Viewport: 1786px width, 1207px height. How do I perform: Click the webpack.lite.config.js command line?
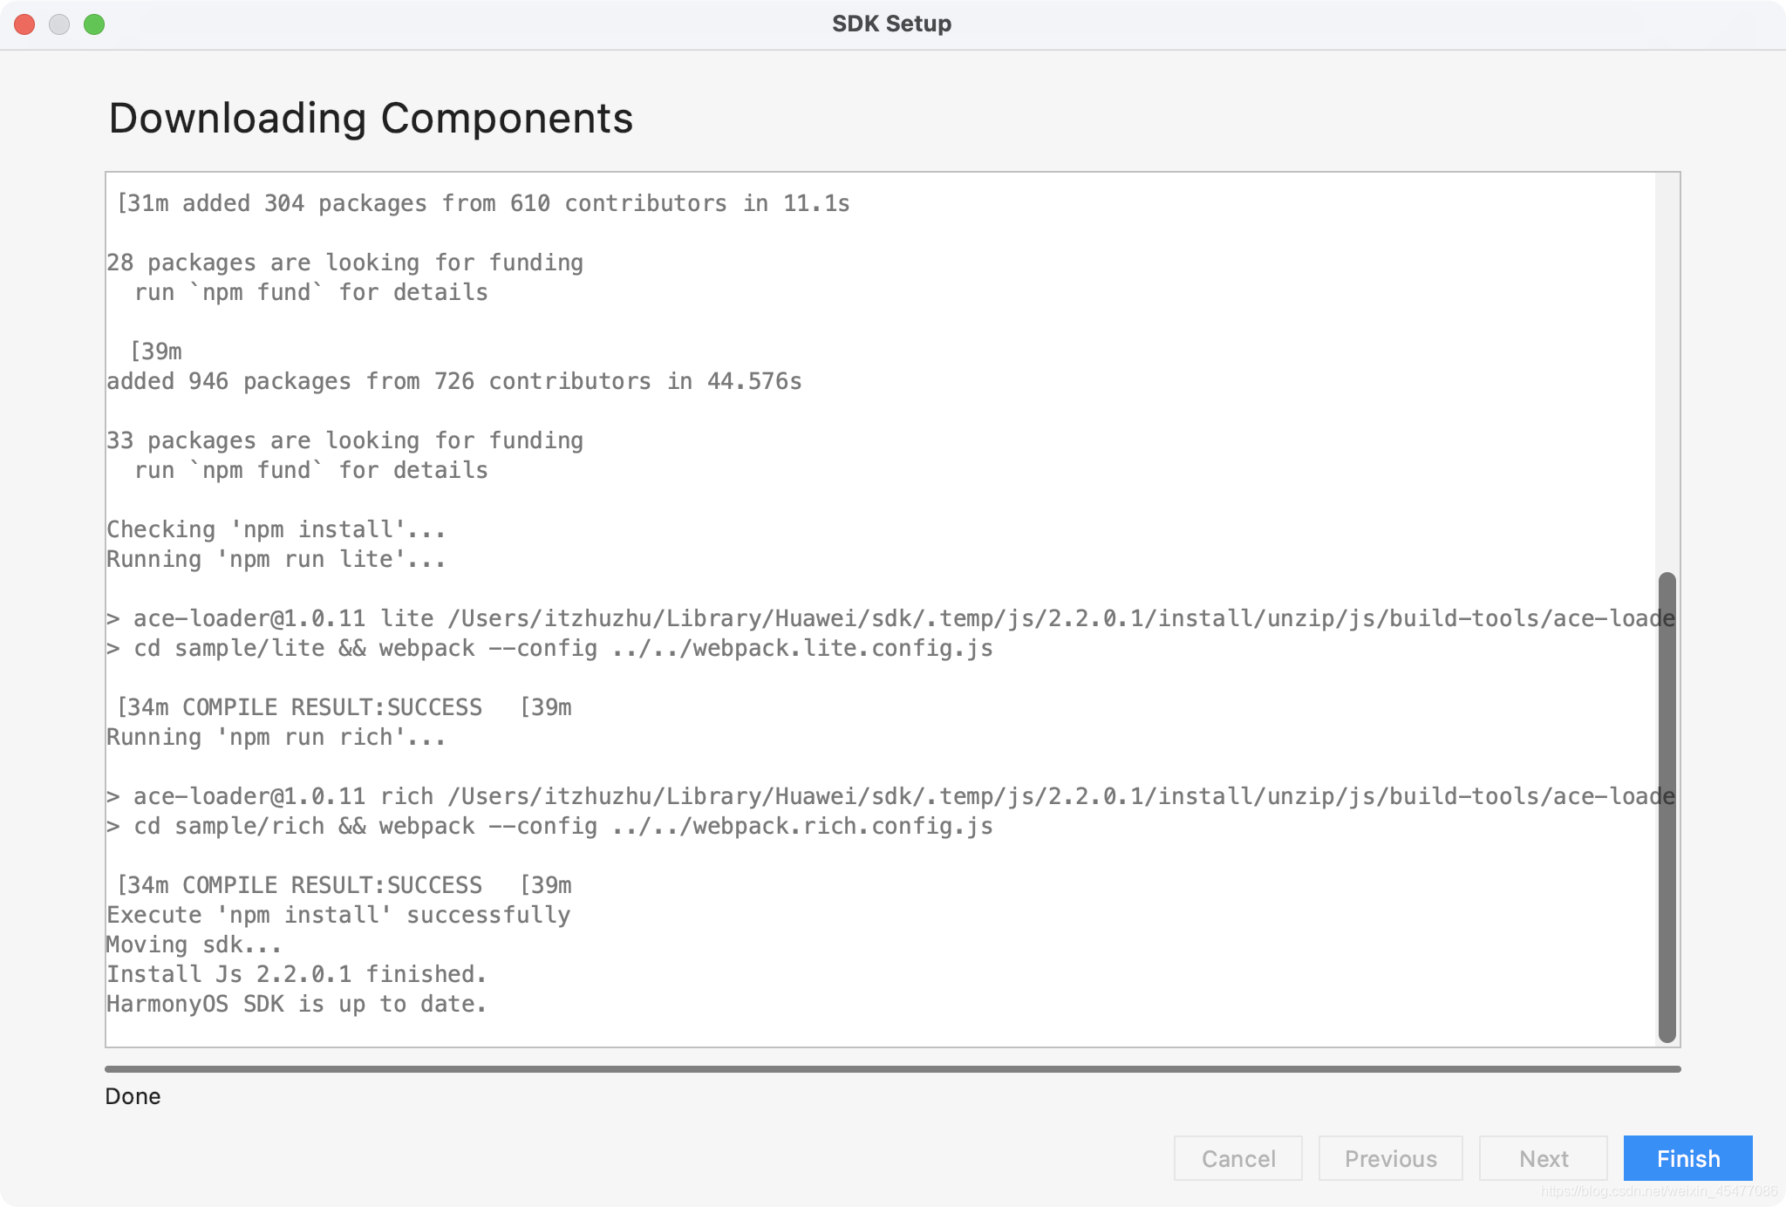tap(549, 648)
